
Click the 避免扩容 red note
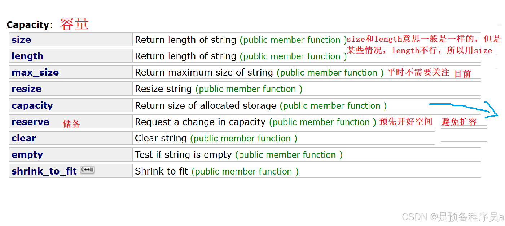[459, 122]
